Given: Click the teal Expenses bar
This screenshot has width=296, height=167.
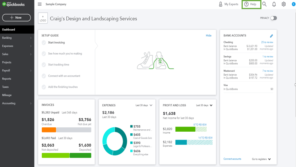Looking at the screenshot, I should (x=181, y=142).
